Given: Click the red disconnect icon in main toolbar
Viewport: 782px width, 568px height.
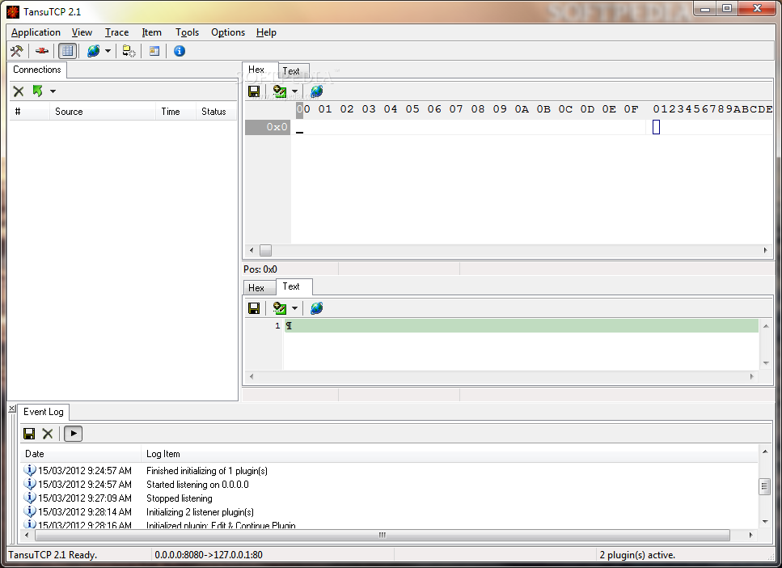Looking at the screenshot, I should click(42, 51).
